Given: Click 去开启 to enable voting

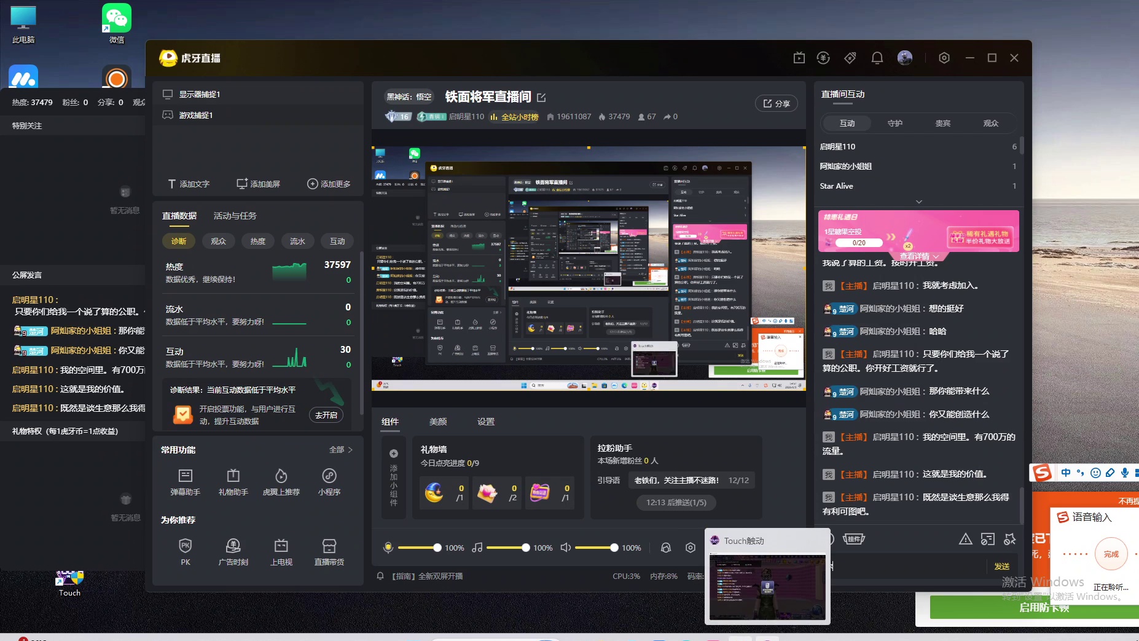Looking at the screenshot, I should click(326, 415).
